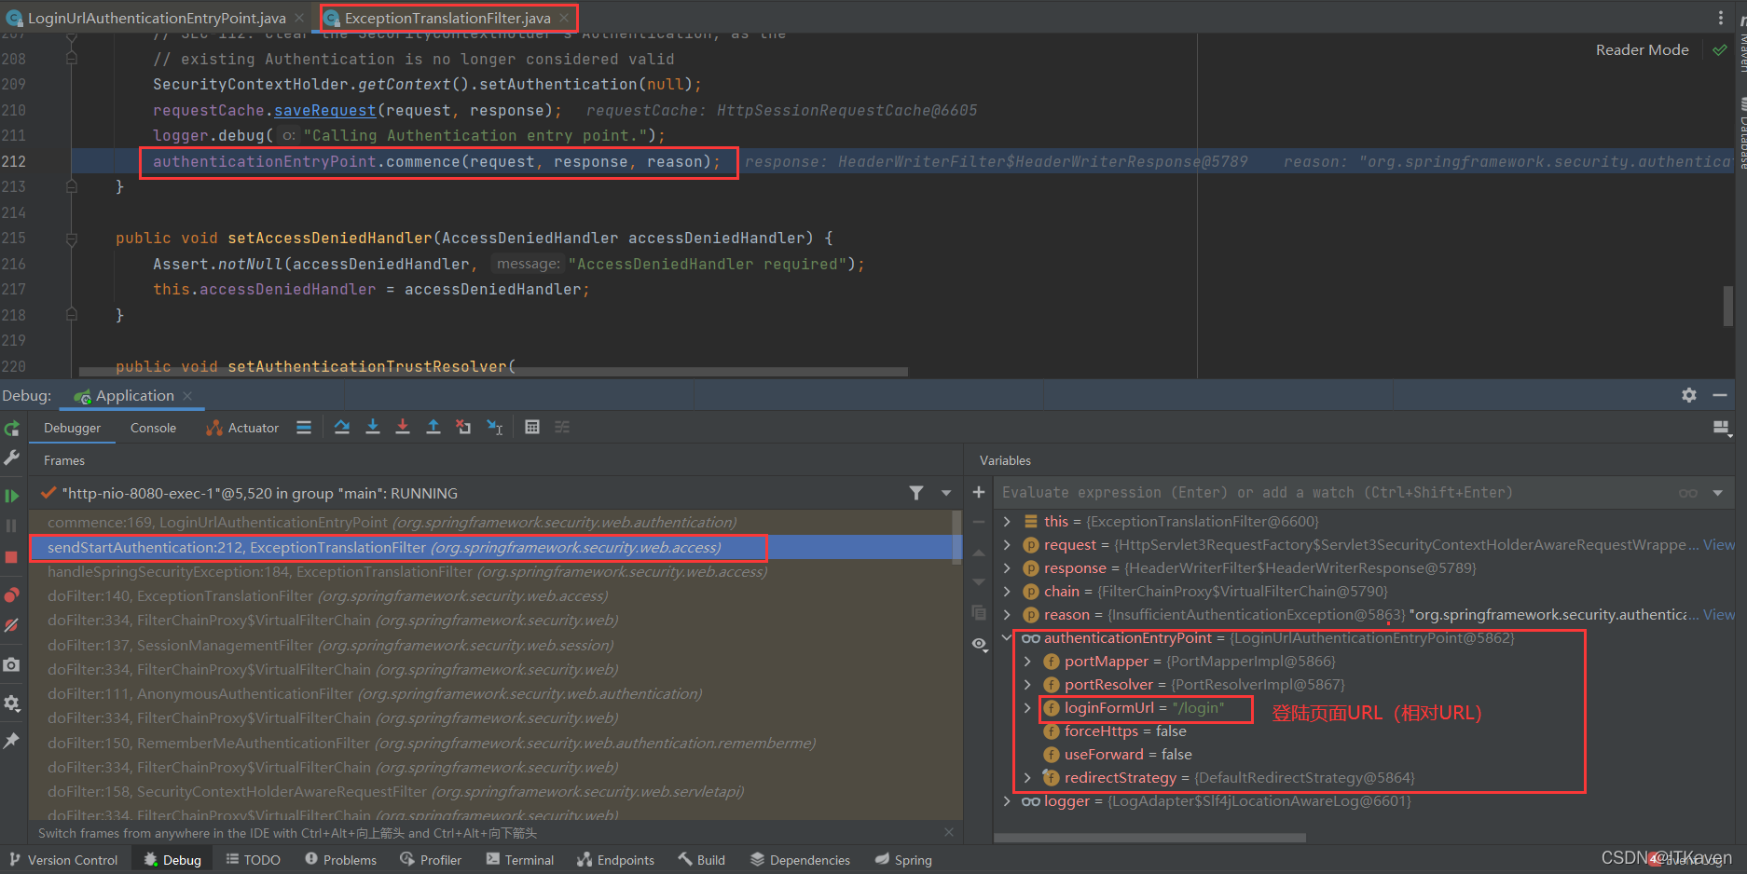Switch to the Console tab
Viewport: 1747px width, 874px height.
click(x=152, y=427)
